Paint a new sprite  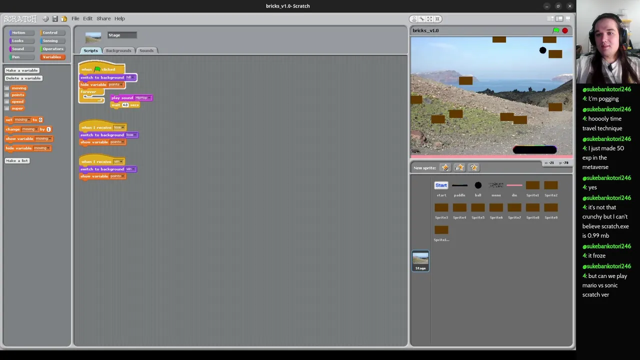tap(445, 167)
